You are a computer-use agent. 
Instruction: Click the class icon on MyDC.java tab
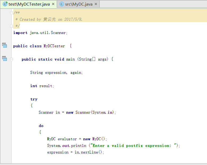61,4
